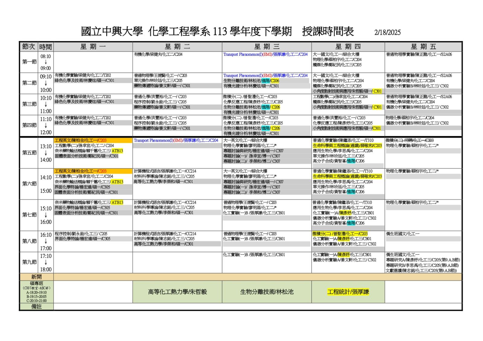
Task: Click the '12:00' end time
Action: tap(46, 132)
